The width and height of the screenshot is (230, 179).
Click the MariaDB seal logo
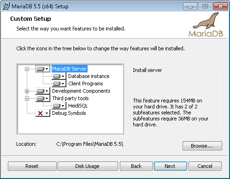(206, 24)
